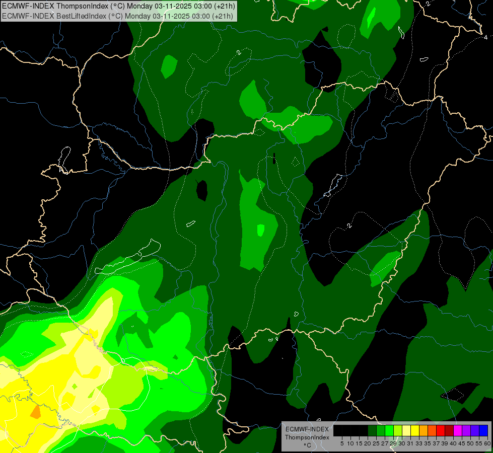Click legend tick value '29'
493x453 pixels.
click(394, 443)
